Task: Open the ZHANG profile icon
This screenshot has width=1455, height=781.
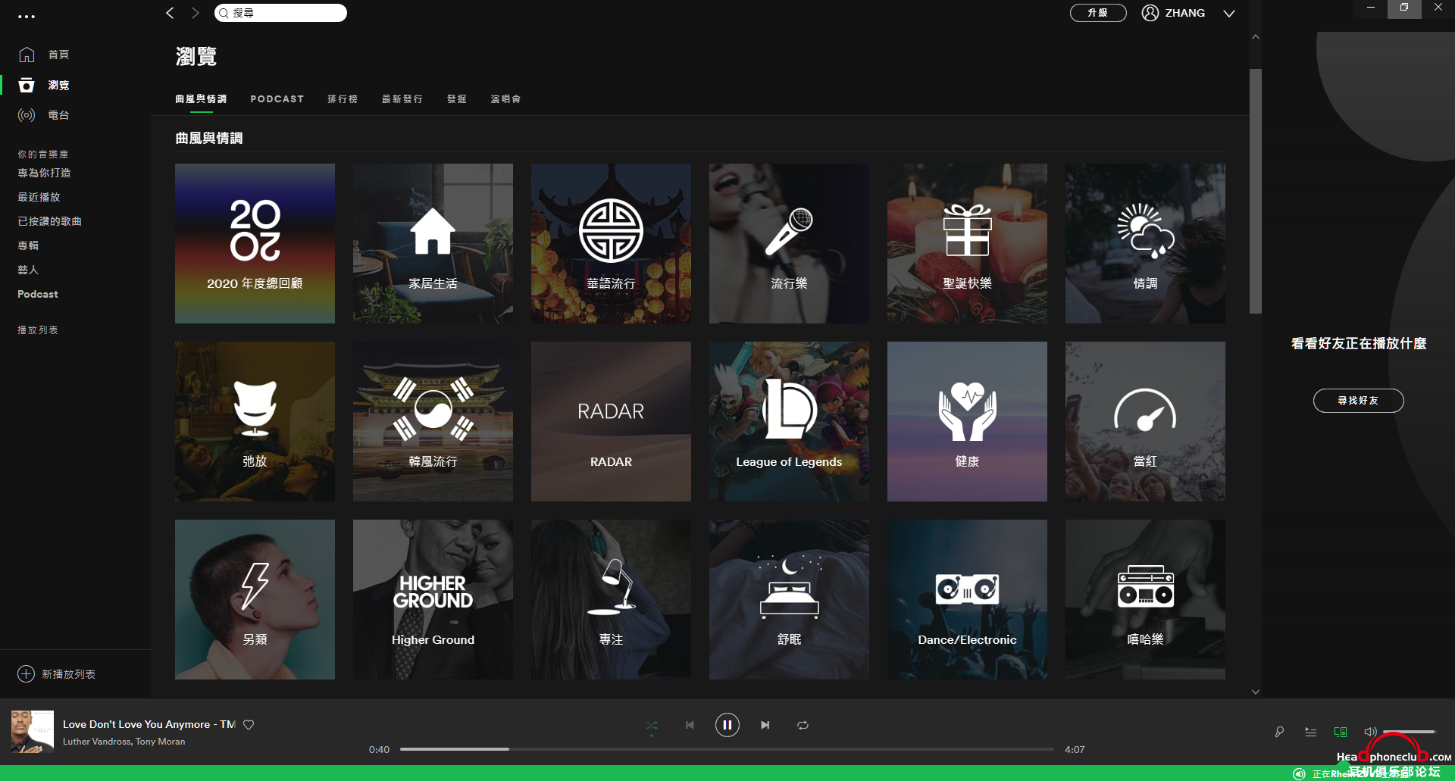Action: [1150, 13]
